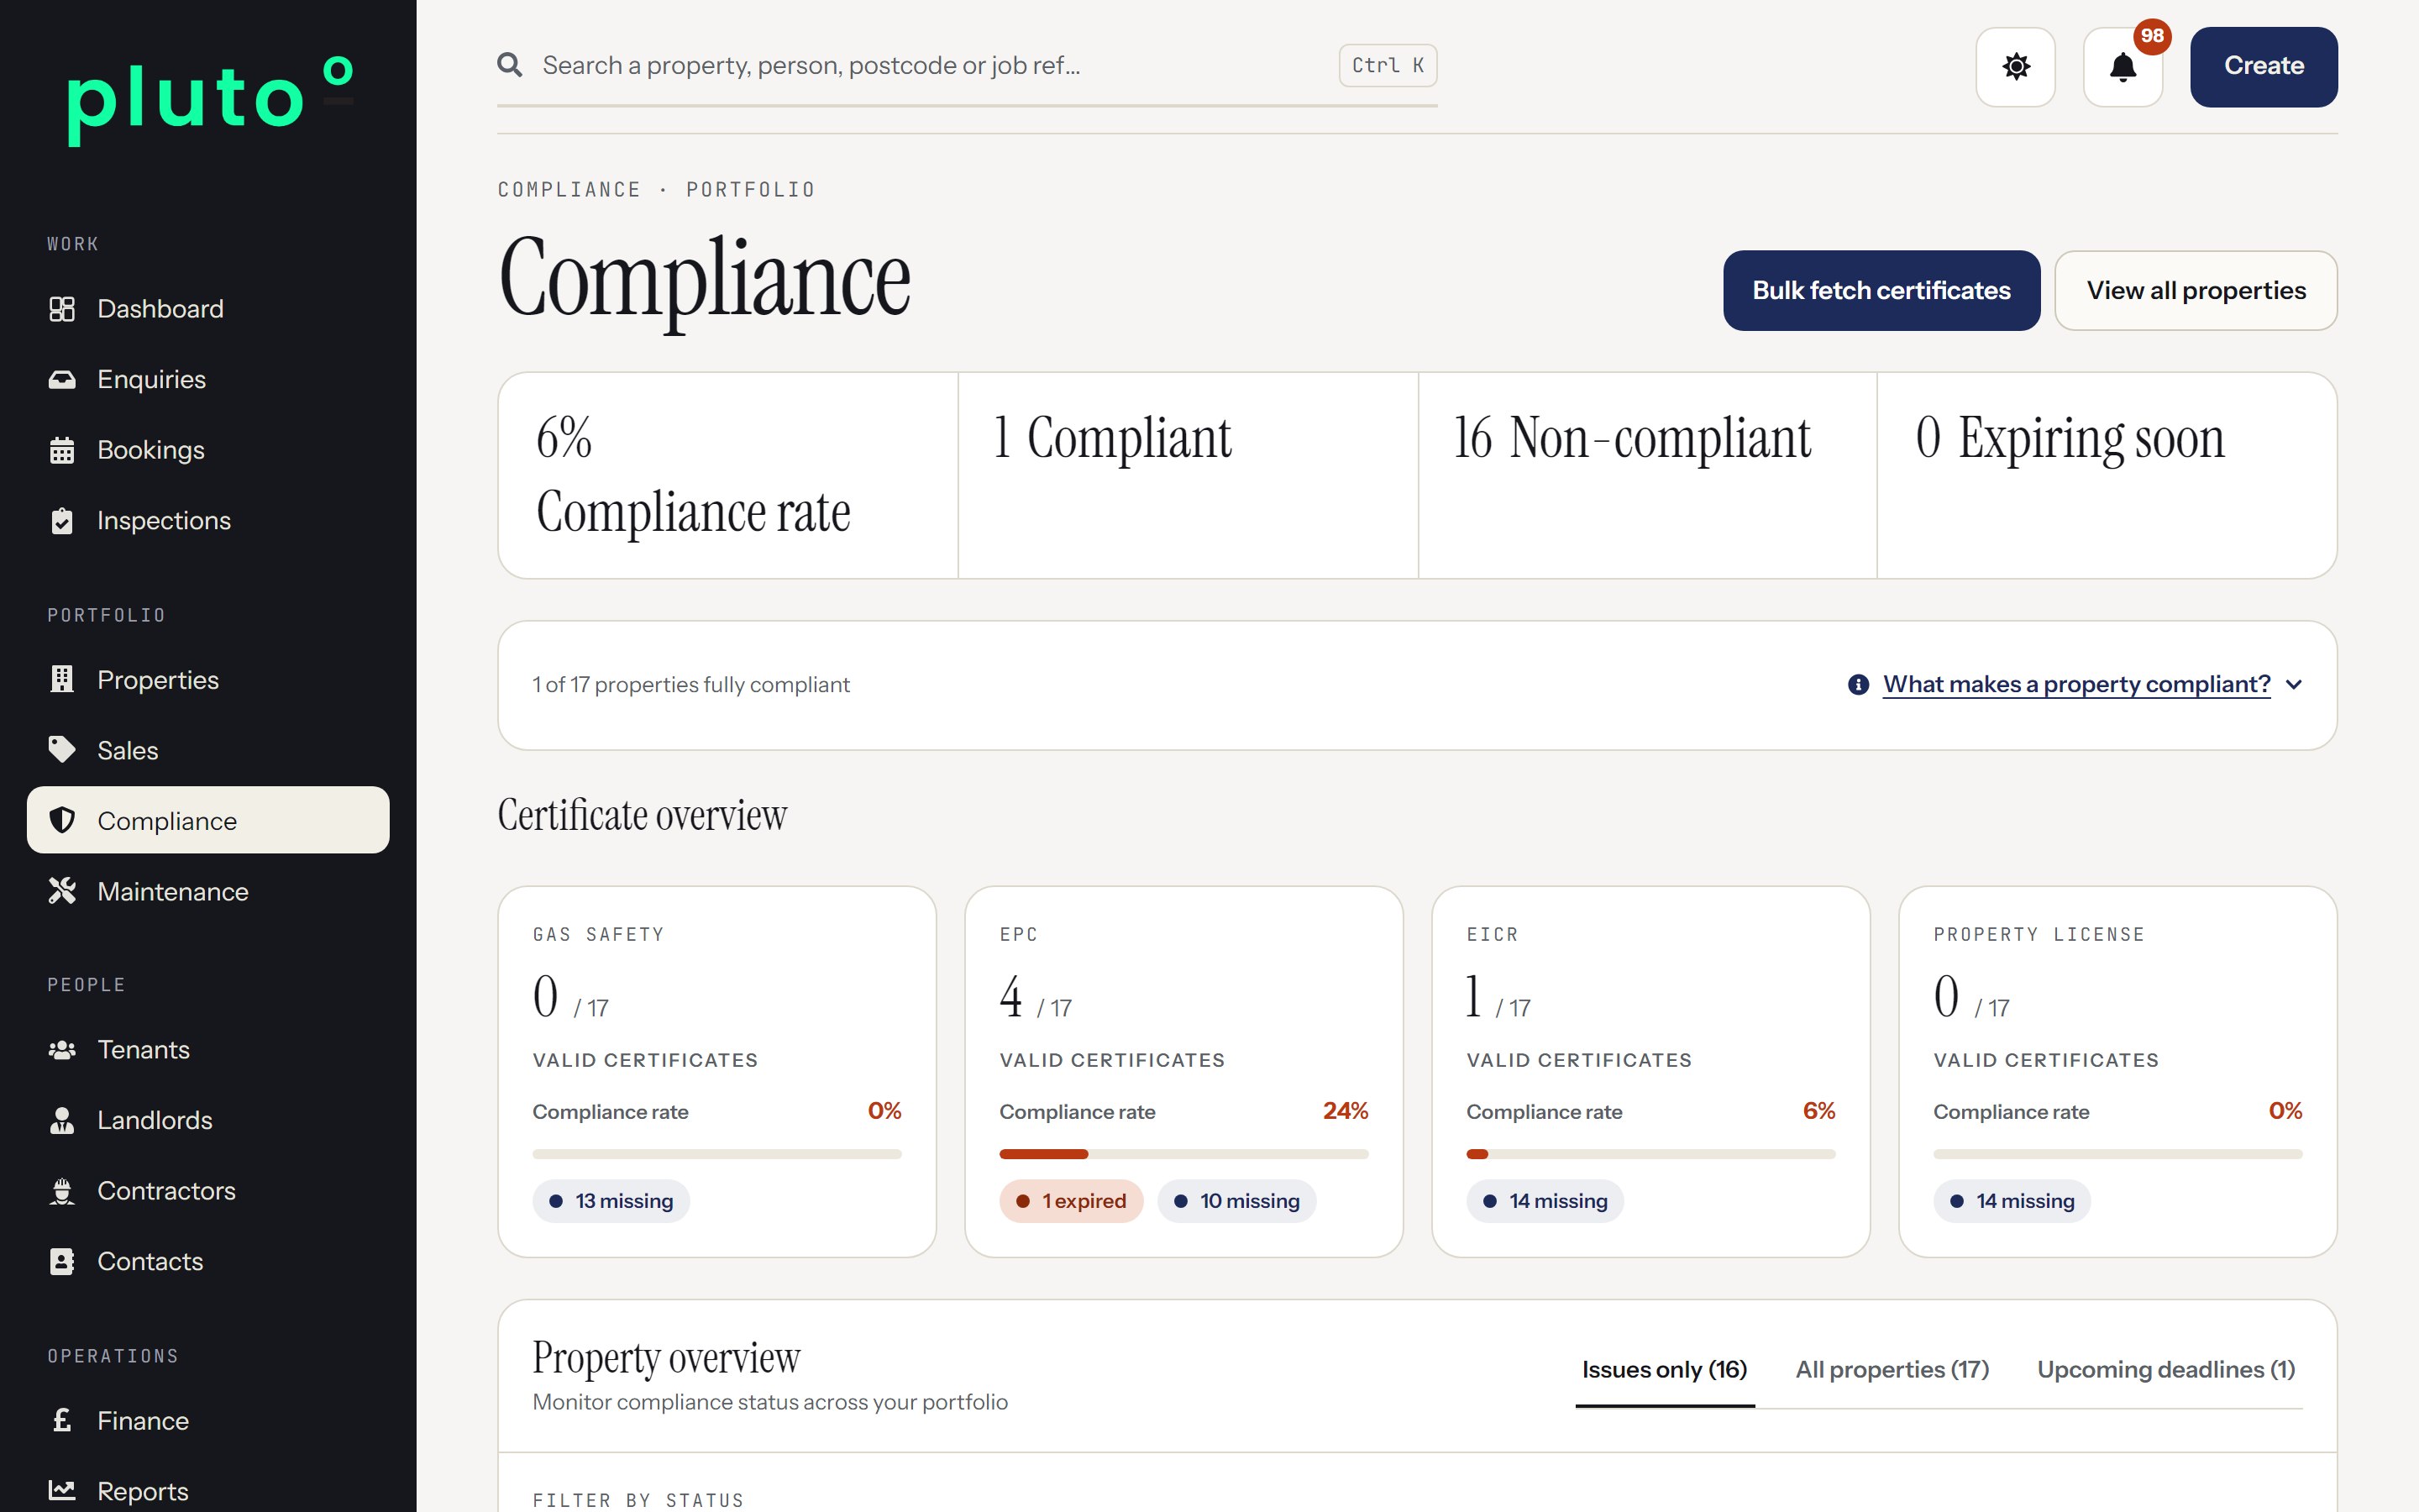Click '14 missing' EICR badge
Viewport: 2419px width, 1512px height.
1545,1201
